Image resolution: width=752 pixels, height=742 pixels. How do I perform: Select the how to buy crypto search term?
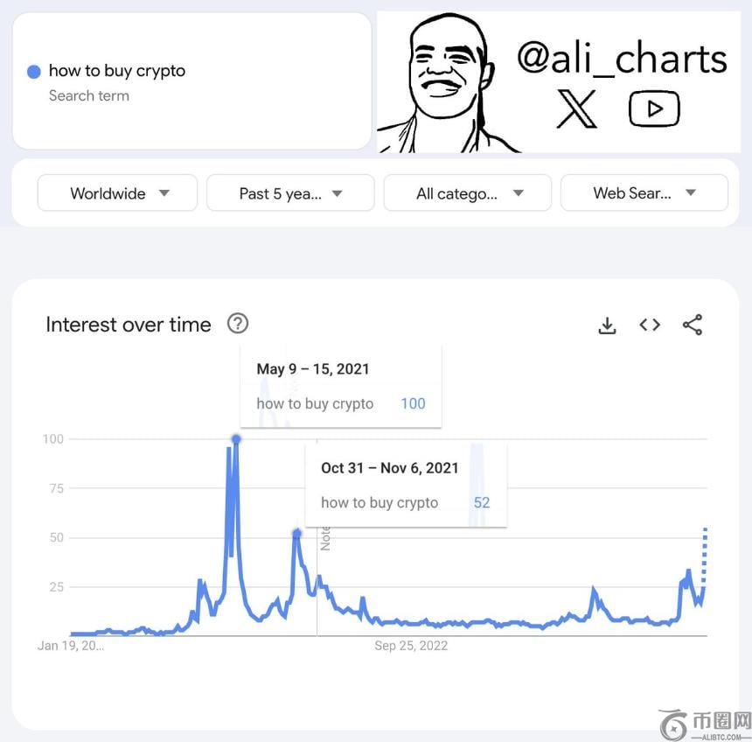(x=117, y=71)
